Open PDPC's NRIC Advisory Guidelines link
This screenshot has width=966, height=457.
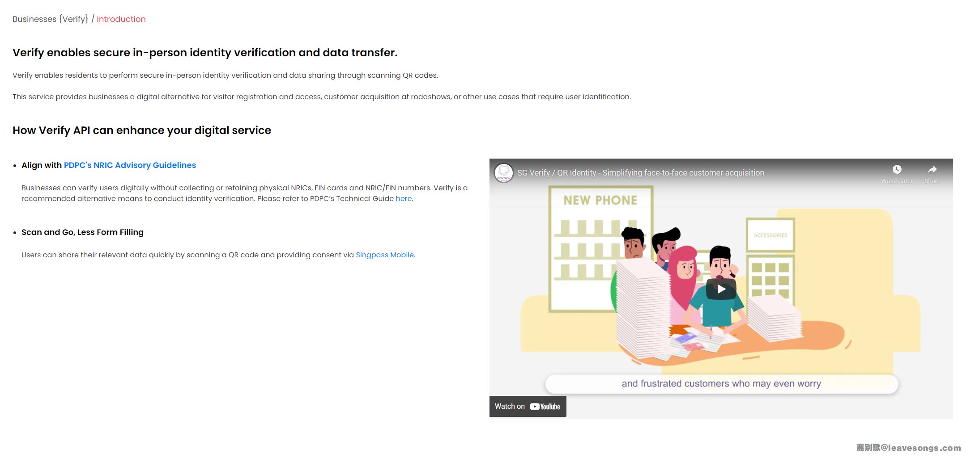(x=130, y=165)
